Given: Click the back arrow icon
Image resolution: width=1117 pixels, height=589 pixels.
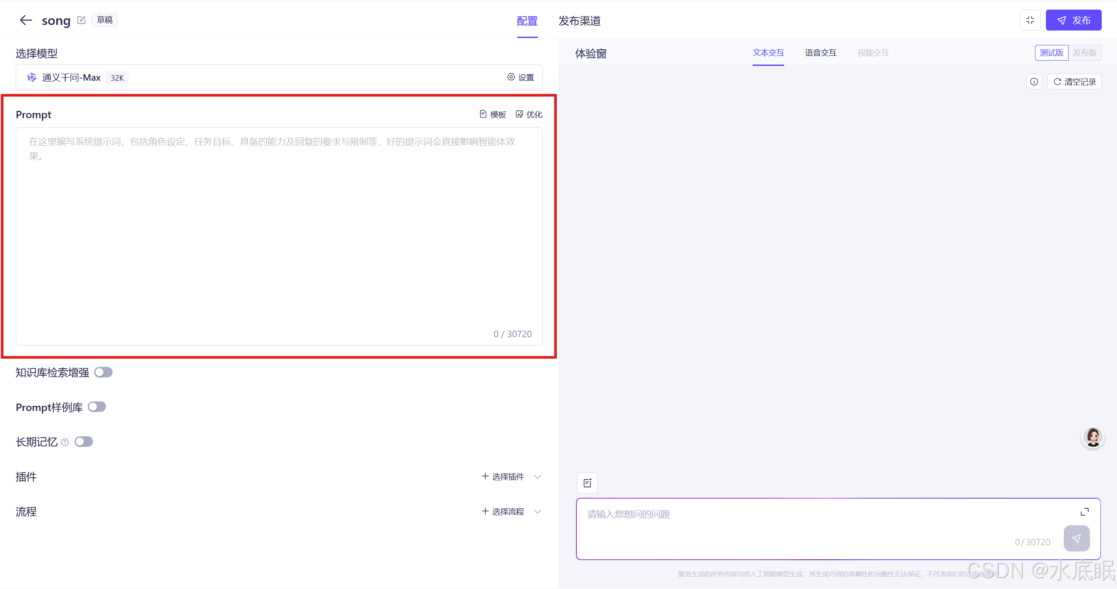Looking at the screenshot, I should click(26, 20).
